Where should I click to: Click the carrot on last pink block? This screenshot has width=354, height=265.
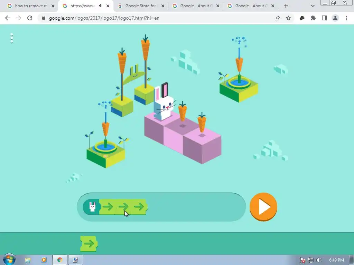click(202, 122)
